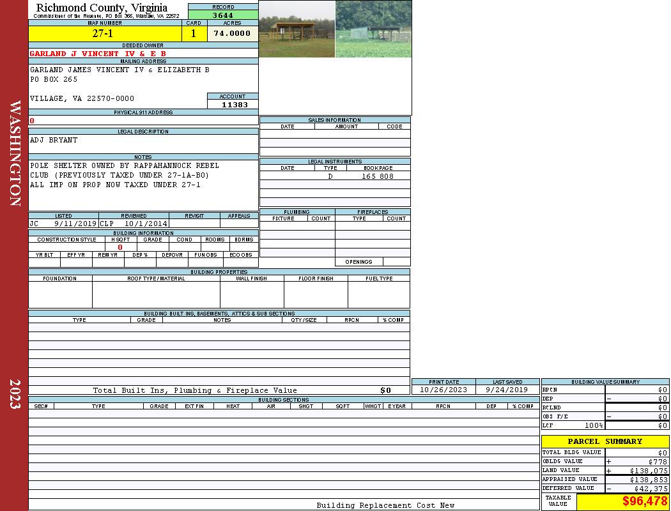Click the book/page entry 165 808
671x511 pixels.
coord(378,176)
